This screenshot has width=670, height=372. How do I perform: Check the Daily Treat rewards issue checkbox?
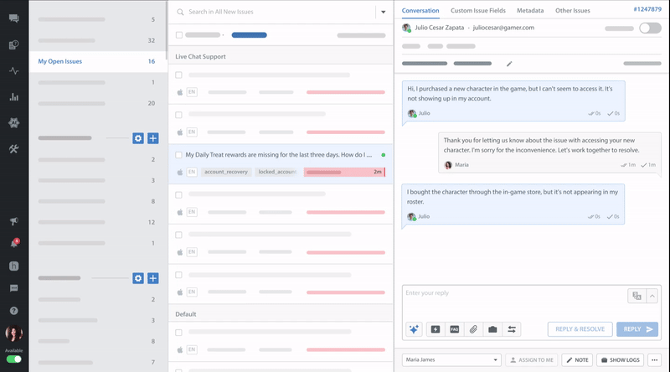pos(179,155)
